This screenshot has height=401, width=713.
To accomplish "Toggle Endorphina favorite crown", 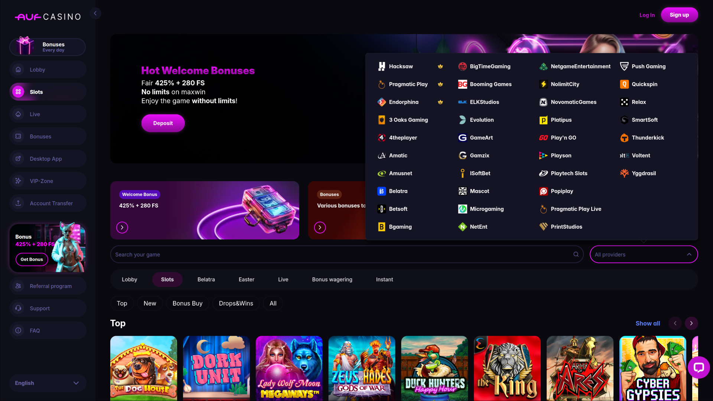I will 440,102.
